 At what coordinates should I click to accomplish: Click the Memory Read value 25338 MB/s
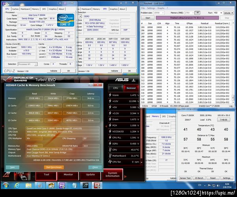pyautogui.click(x=34, y=98)
